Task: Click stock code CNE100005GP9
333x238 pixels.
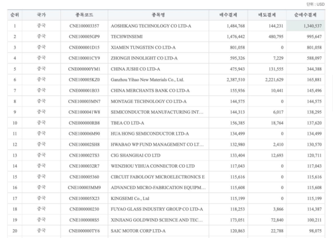Action: pyautogui.click(x=84, y=36)
